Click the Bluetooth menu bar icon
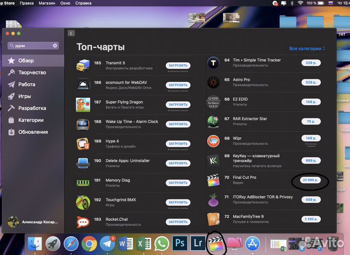 point(292,3)
